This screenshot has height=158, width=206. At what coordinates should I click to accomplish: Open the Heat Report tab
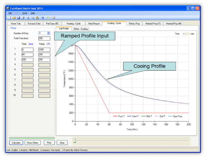tap(94, 24)
